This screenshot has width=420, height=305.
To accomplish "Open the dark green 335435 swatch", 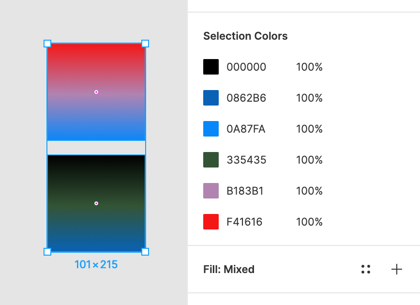I will click(211, 160).
